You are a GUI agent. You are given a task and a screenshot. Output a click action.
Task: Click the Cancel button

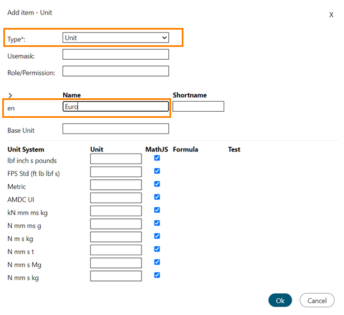317,300
